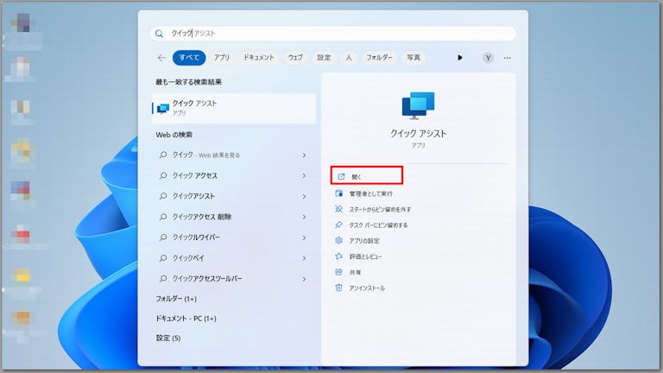
Task: Open the three-dot more options menu
Action: click(x=508, y=58)
